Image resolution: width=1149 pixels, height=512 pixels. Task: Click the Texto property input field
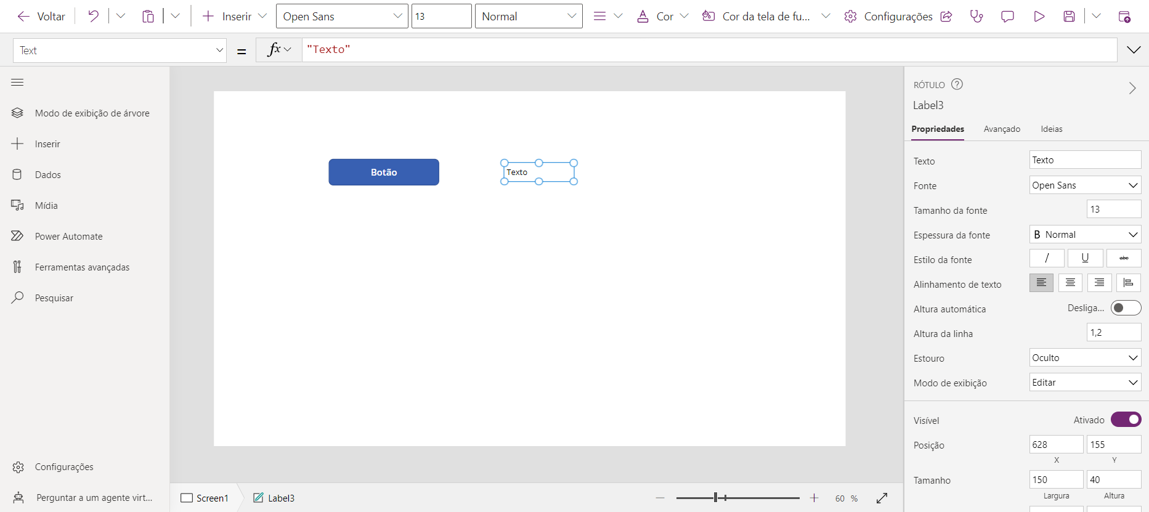click(x=1085, y=160)
